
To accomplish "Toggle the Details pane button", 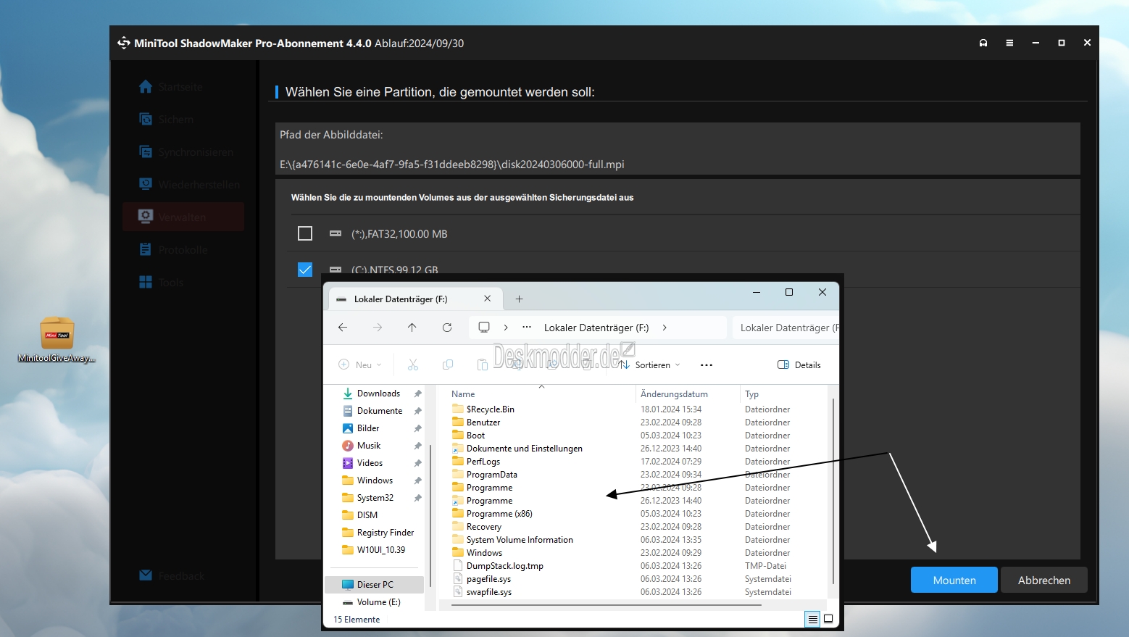I will pos(799,365).
